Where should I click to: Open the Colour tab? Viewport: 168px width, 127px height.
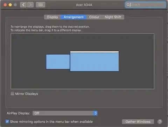94,17
